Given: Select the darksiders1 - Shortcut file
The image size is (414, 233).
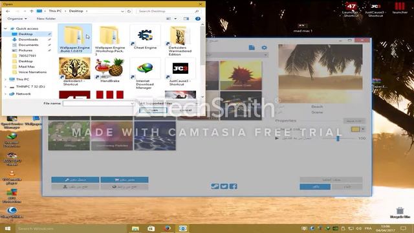Looking at the screenshot, I should [x=74, y=72].
